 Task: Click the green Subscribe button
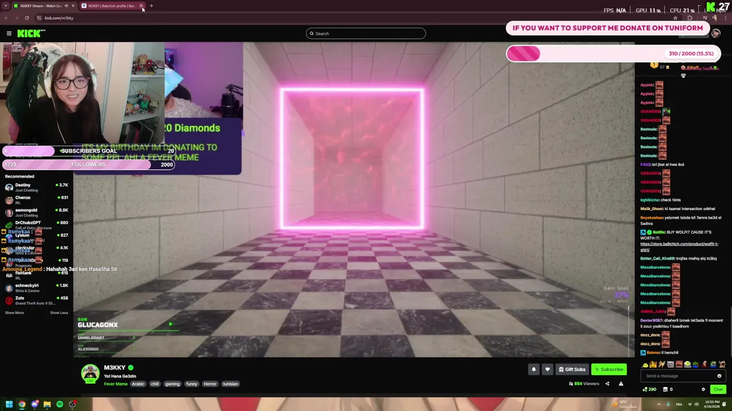tap(608, 369)
